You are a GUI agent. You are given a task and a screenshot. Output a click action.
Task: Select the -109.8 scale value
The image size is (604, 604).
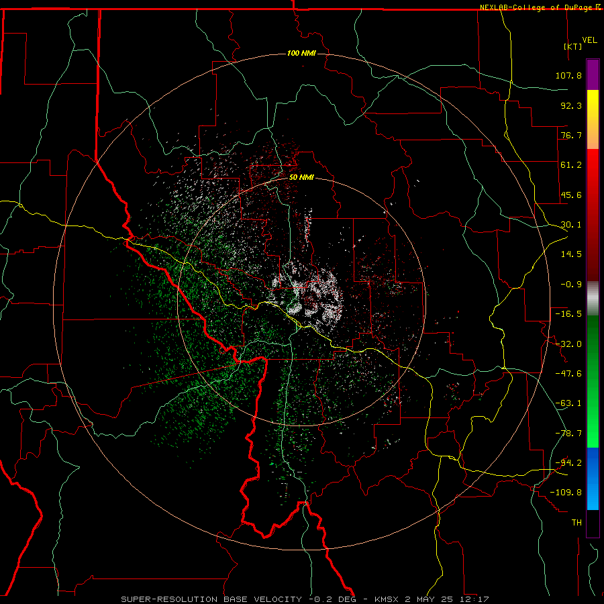click(566, 493)
